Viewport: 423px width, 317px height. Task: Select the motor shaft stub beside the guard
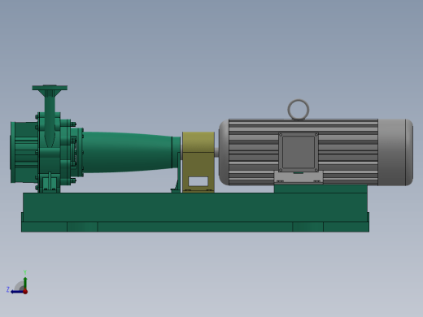216,152
